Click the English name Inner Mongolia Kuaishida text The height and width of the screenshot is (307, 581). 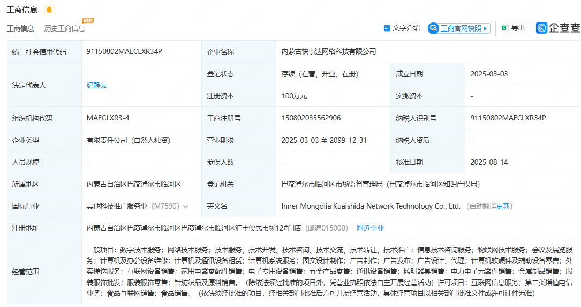click(371, 206)
